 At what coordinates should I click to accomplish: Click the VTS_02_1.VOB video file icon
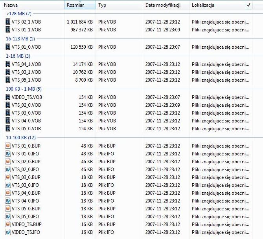pos(8,22)
